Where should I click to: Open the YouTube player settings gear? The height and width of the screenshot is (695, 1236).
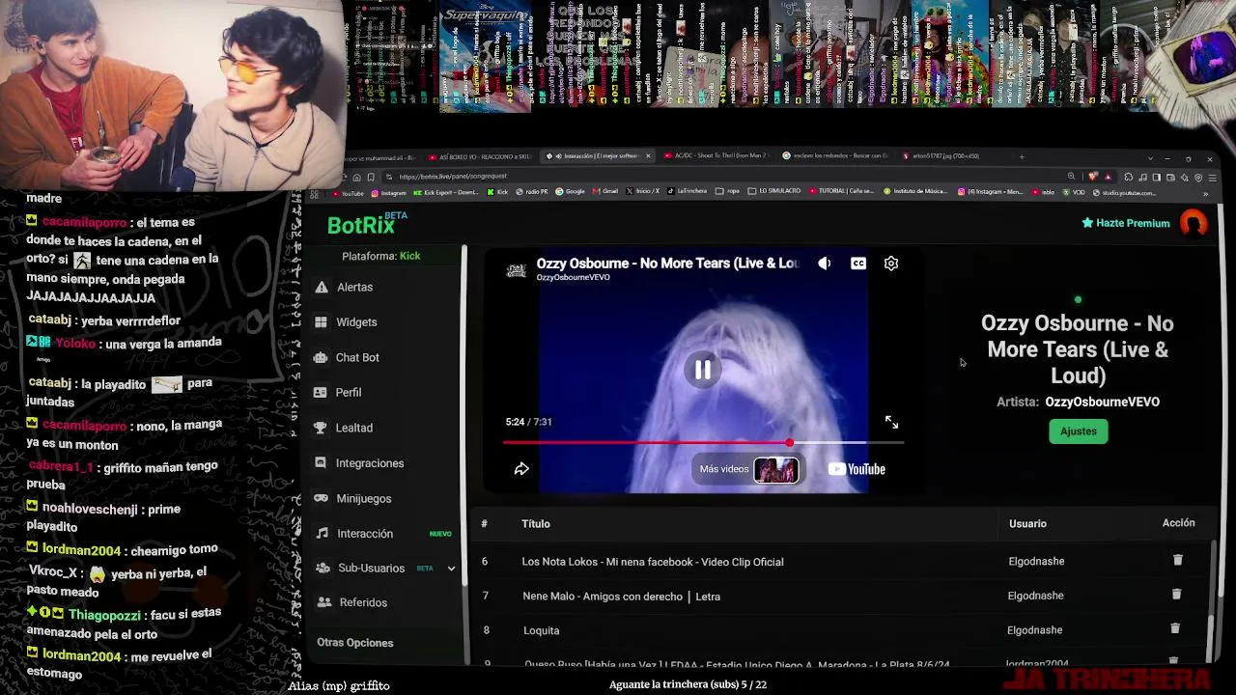click(x=891, y=264)
